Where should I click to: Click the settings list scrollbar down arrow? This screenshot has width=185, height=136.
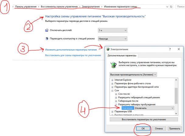pyautogui.click(x=176, y=113)
